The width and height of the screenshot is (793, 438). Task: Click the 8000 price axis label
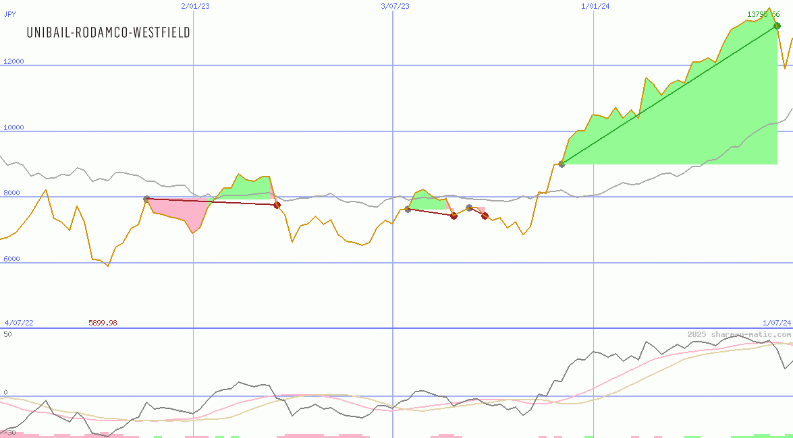[11, 193]
